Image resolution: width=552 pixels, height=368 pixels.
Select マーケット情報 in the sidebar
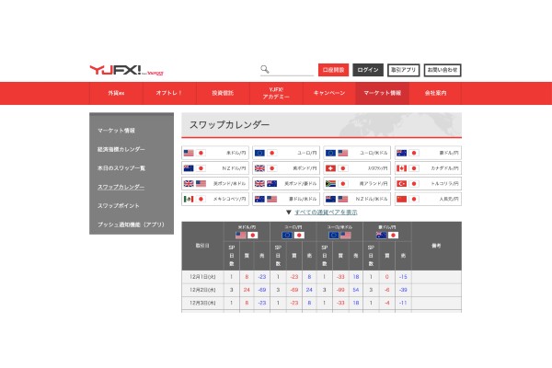116,131
